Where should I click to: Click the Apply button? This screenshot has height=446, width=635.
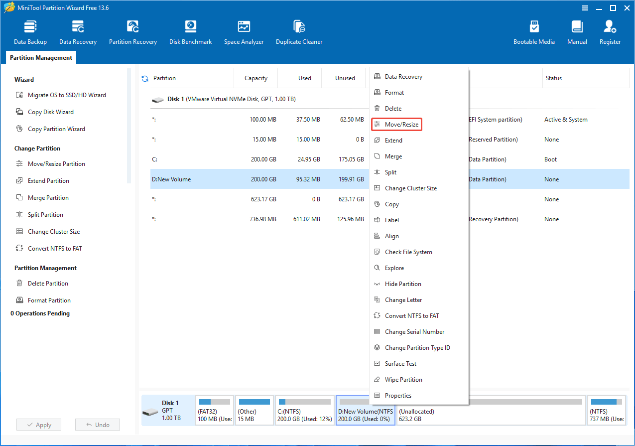39,425
